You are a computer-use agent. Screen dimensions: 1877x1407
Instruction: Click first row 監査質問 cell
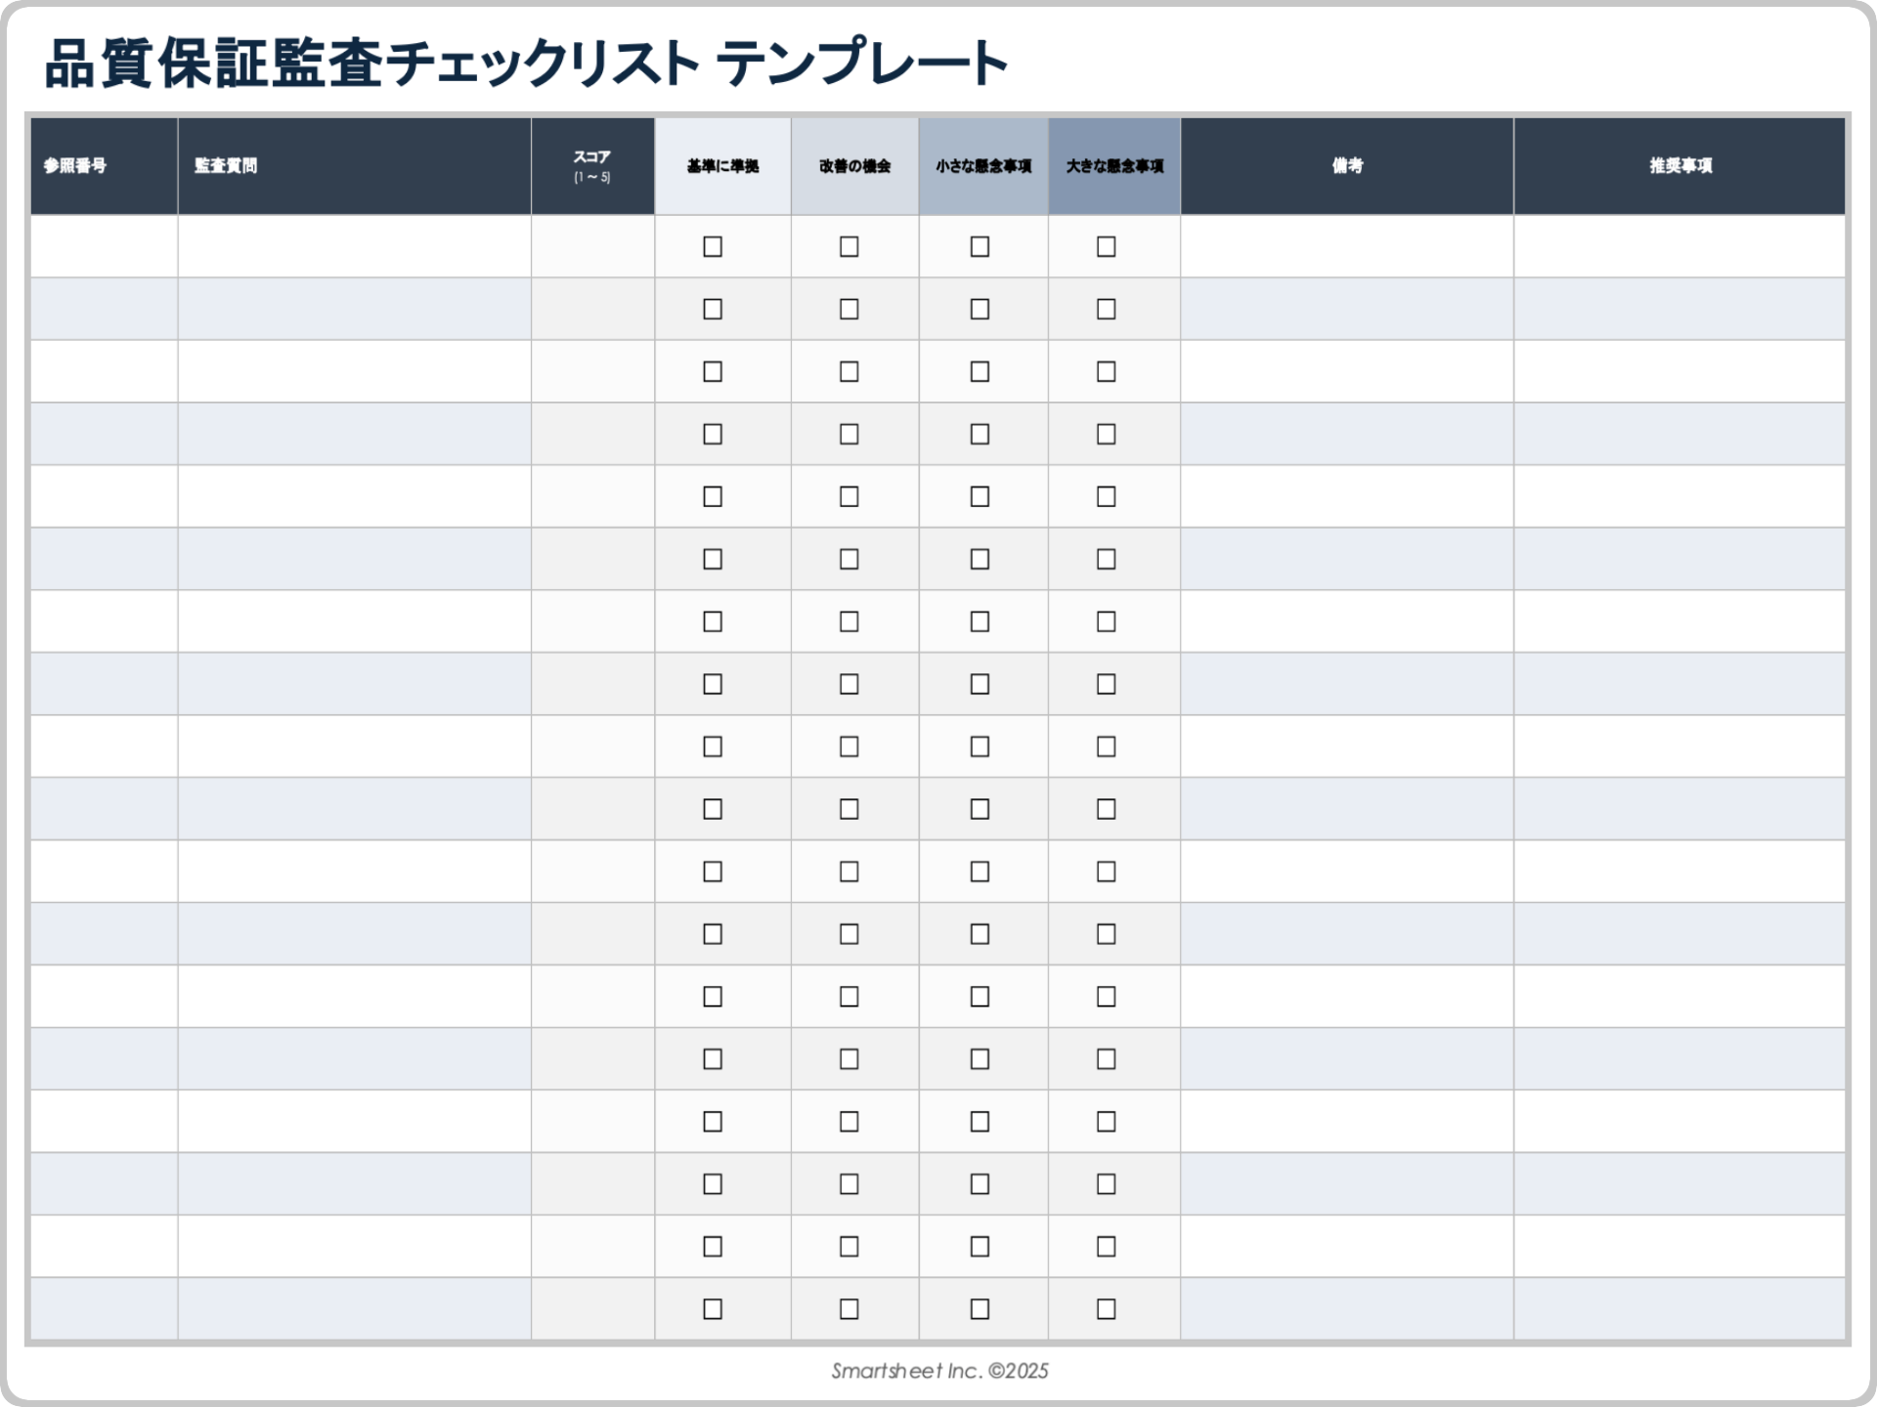pyautogui.click(x=354, y=247)
